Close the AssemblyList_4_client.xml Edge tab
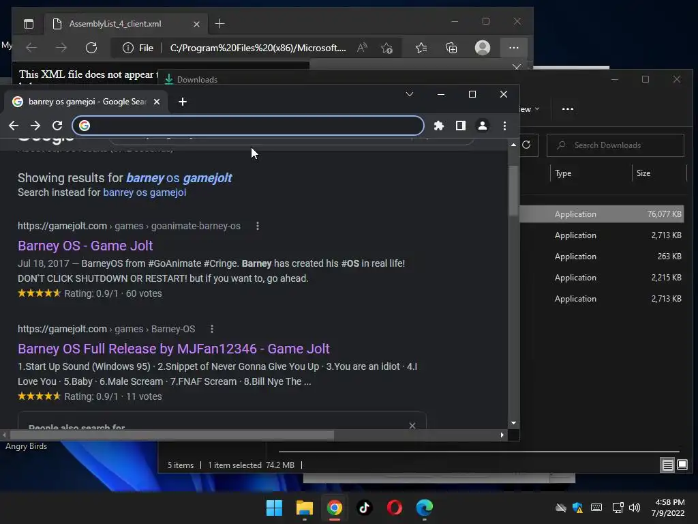This screenshot has height=524, width=698. pyautogui.click(x=196, y=24)
